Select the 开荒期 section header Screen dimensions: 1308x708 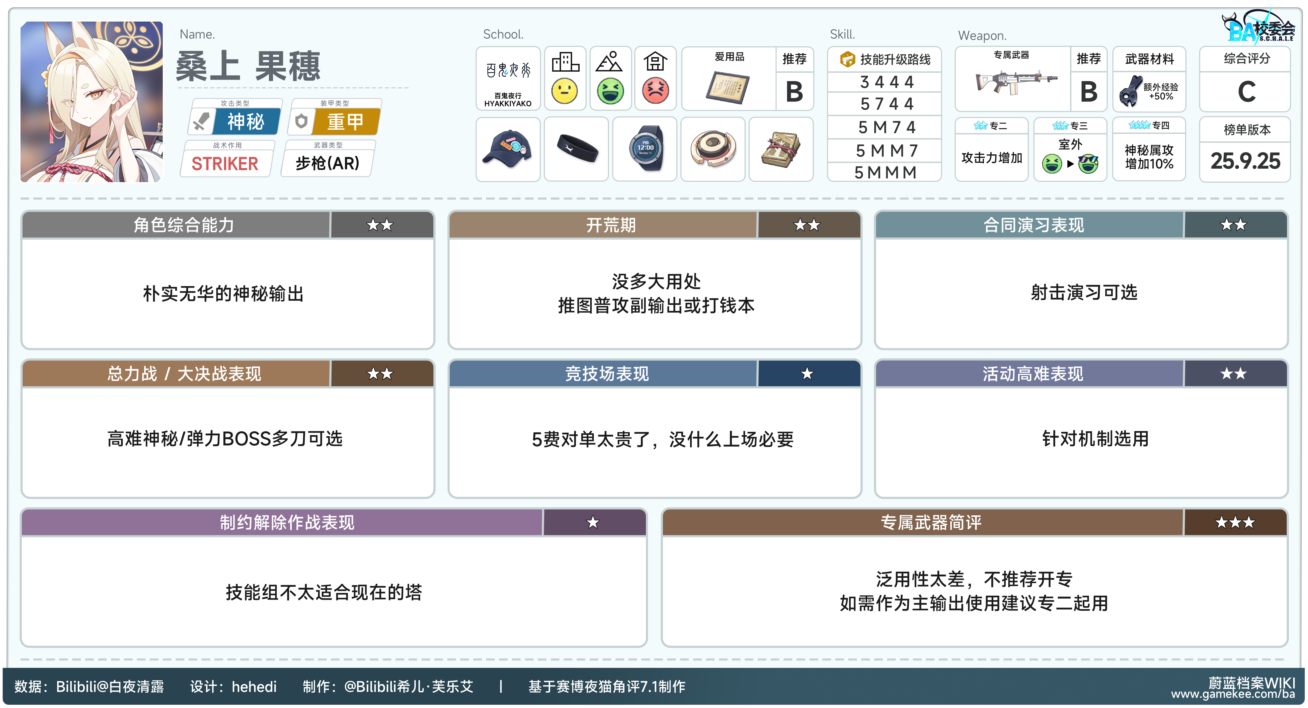[610, 225]
